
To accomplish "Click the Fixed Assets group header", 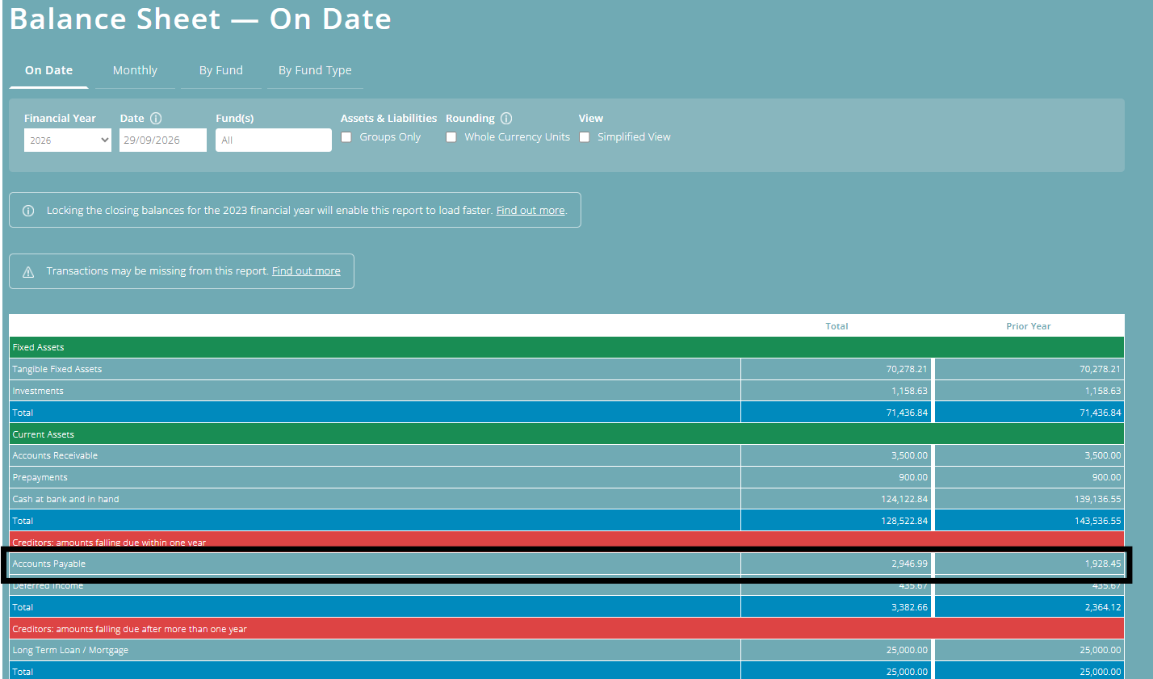I will click(567, 347).
